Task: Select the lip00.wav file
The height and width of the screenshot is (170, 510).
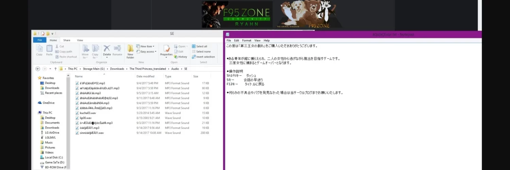Action: pos(86,118)
